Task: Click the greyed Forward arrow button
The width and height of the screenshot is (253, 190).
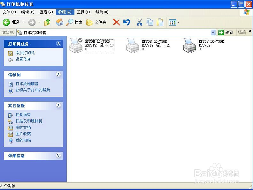Action: (x=32, y=22)
